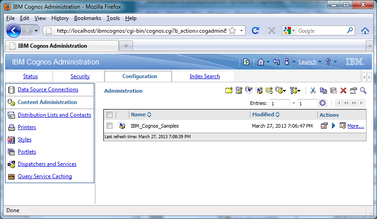Click the Refresh icon in the Cognos header
Screen dimensions: 377x219
pyautogui.click(x=246, y=62)
